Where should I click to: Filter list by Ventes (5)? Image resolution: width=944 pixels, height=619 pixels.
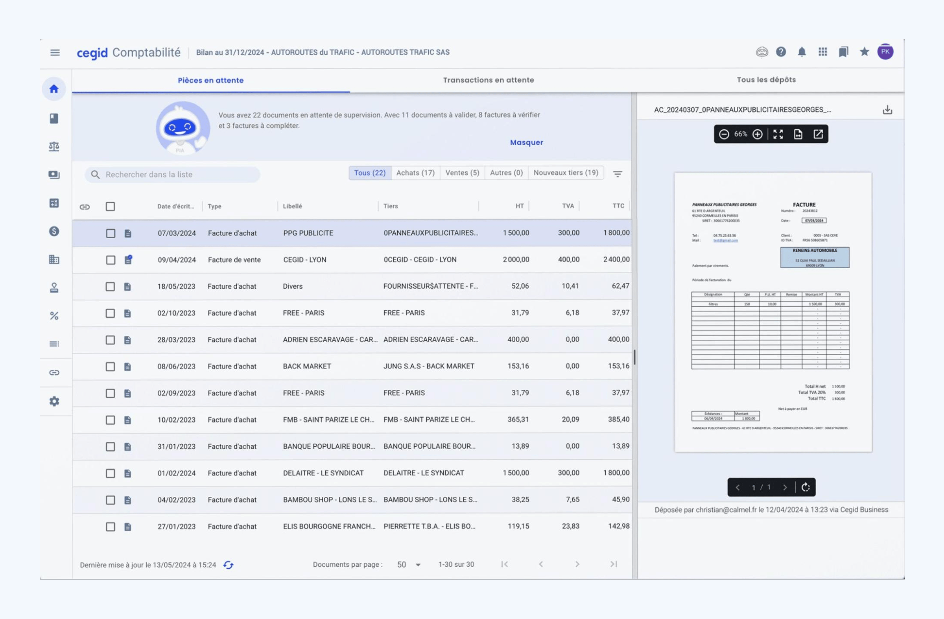click(462, 173)
